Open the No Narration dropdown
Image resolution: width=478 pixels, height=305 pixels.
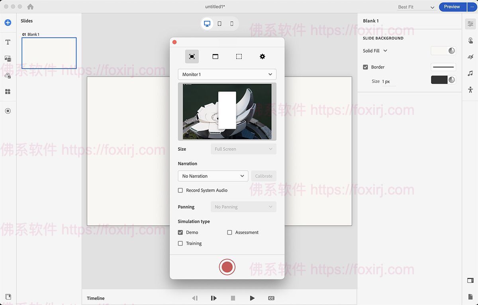pos(213,176)
